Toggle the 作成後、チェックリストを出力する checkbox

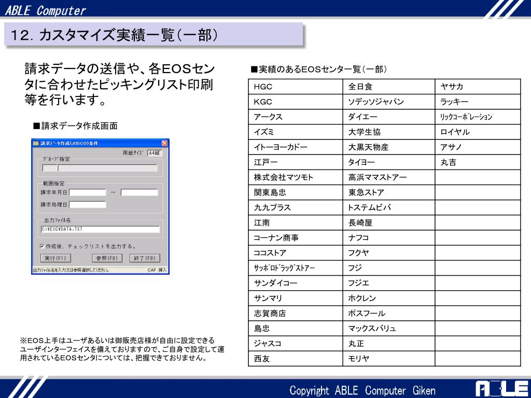pyautogui.click(x=42, y=246)
